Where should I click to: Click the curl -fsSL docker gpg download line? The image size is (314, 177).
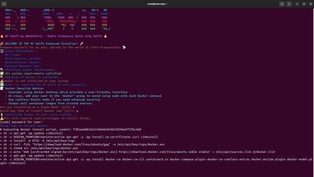point(82,145)
